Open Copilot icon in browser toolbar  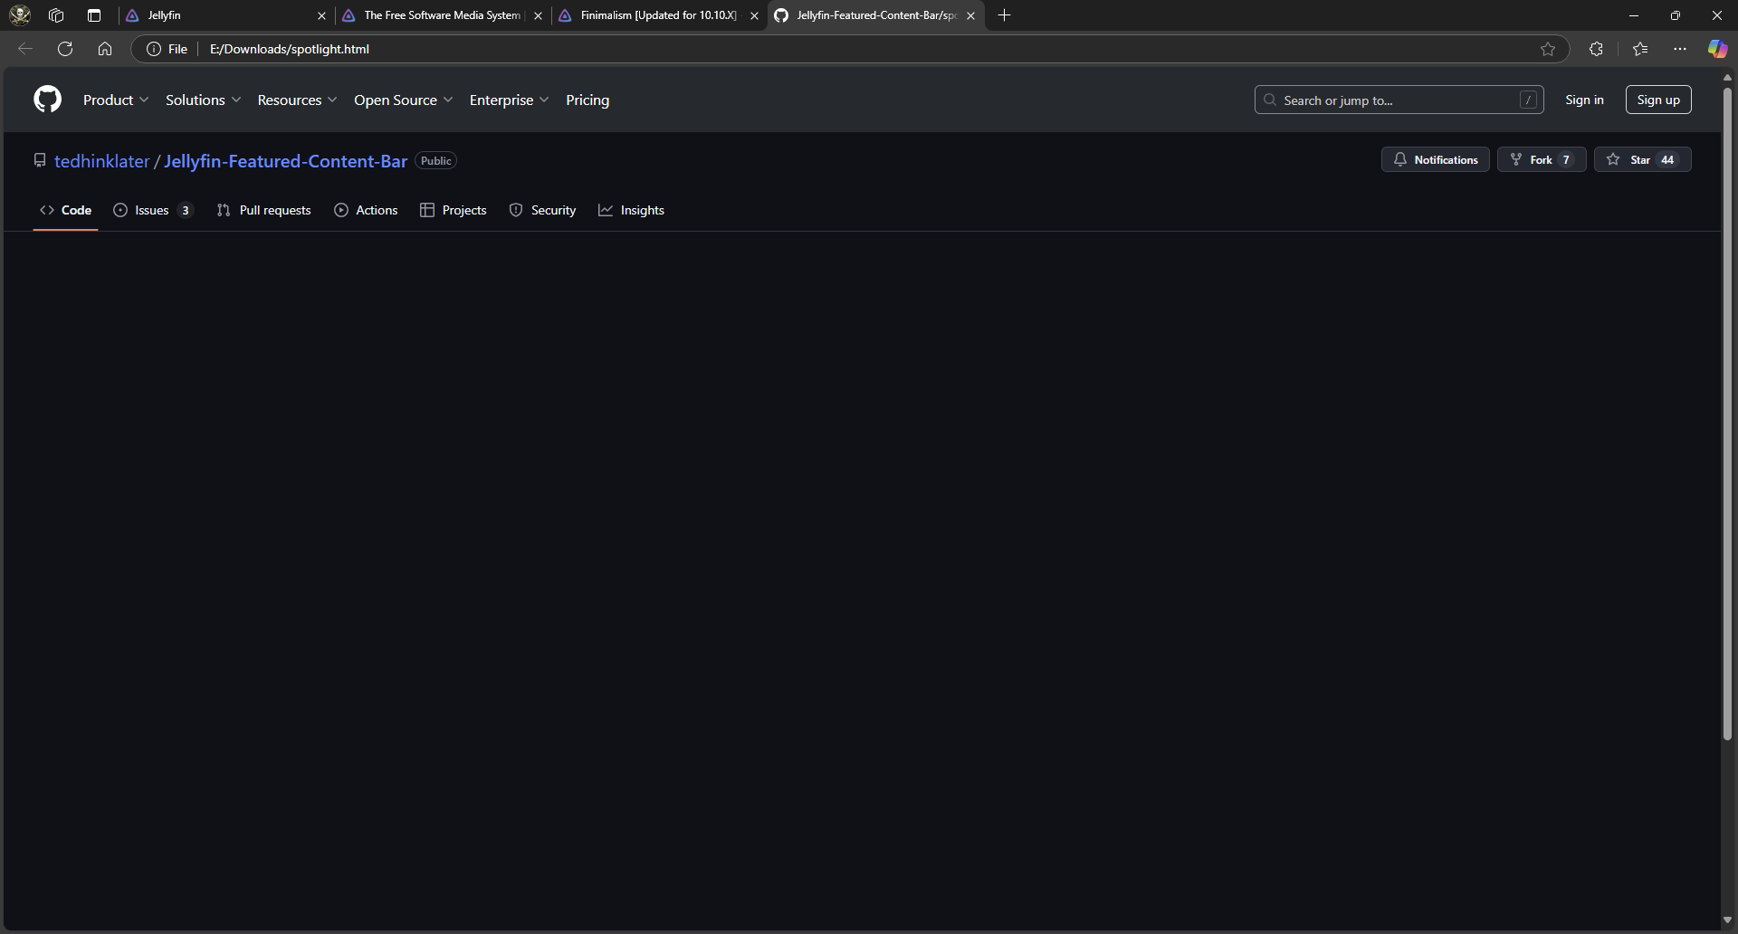point(1717,49)
